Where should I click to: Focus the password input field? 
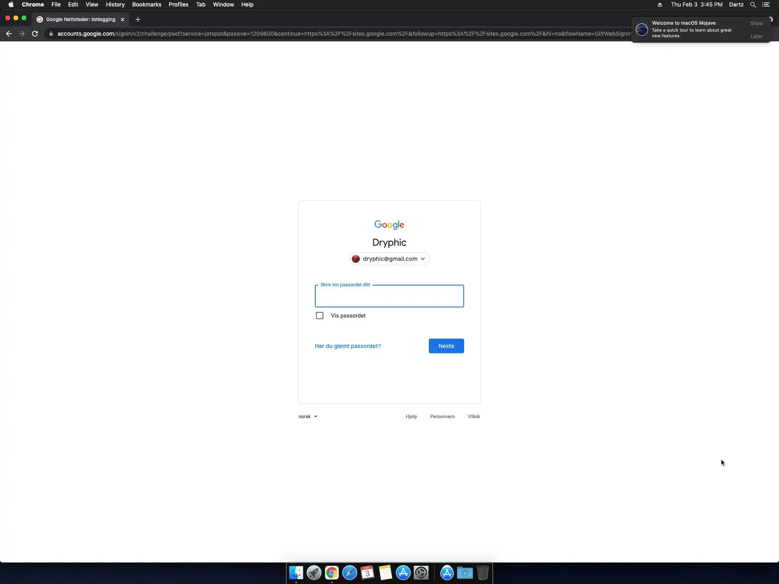(389, 296)
